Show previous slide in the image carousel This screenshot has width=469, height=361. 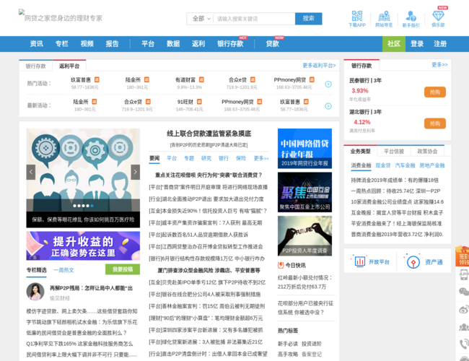(x=31, y=172)
